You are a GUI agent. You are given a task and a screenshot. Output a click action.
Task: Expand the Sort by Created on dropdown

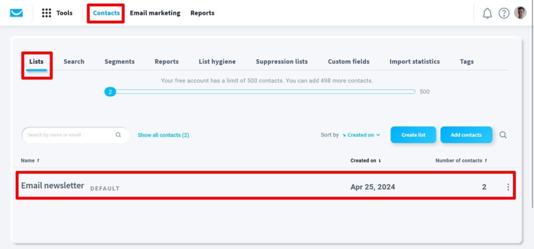361,135
